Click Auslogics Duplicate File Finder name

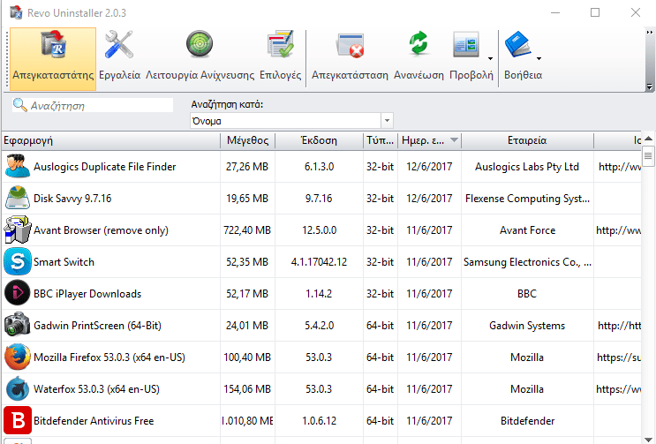(x=104, y=167)
